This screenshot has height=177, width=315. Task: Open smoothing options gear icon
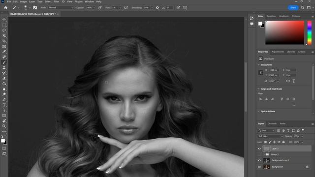point(157,8)
